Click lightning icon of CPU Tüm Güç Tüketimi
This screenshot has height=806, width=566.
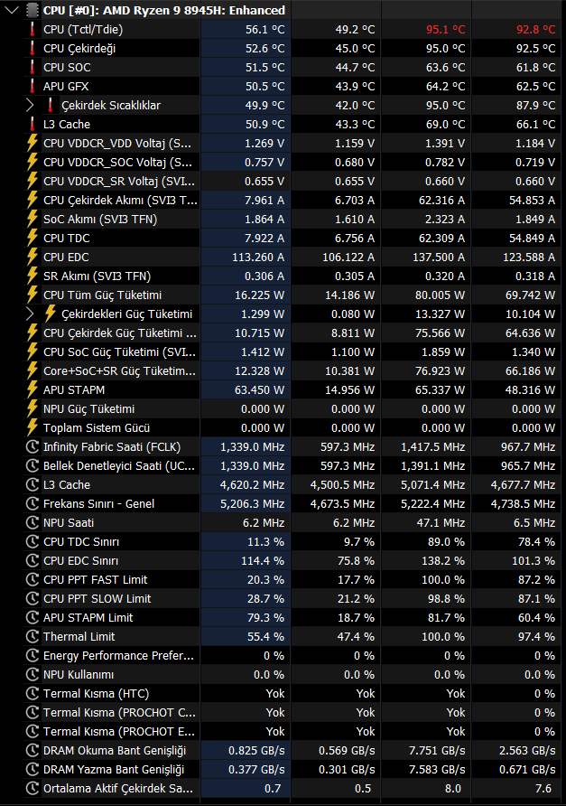click(32, 295)
